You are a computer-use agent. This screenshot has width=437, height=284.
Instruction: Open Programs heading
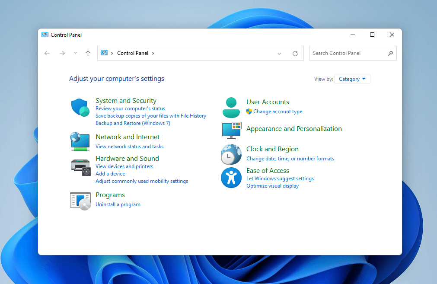[110, 195]
